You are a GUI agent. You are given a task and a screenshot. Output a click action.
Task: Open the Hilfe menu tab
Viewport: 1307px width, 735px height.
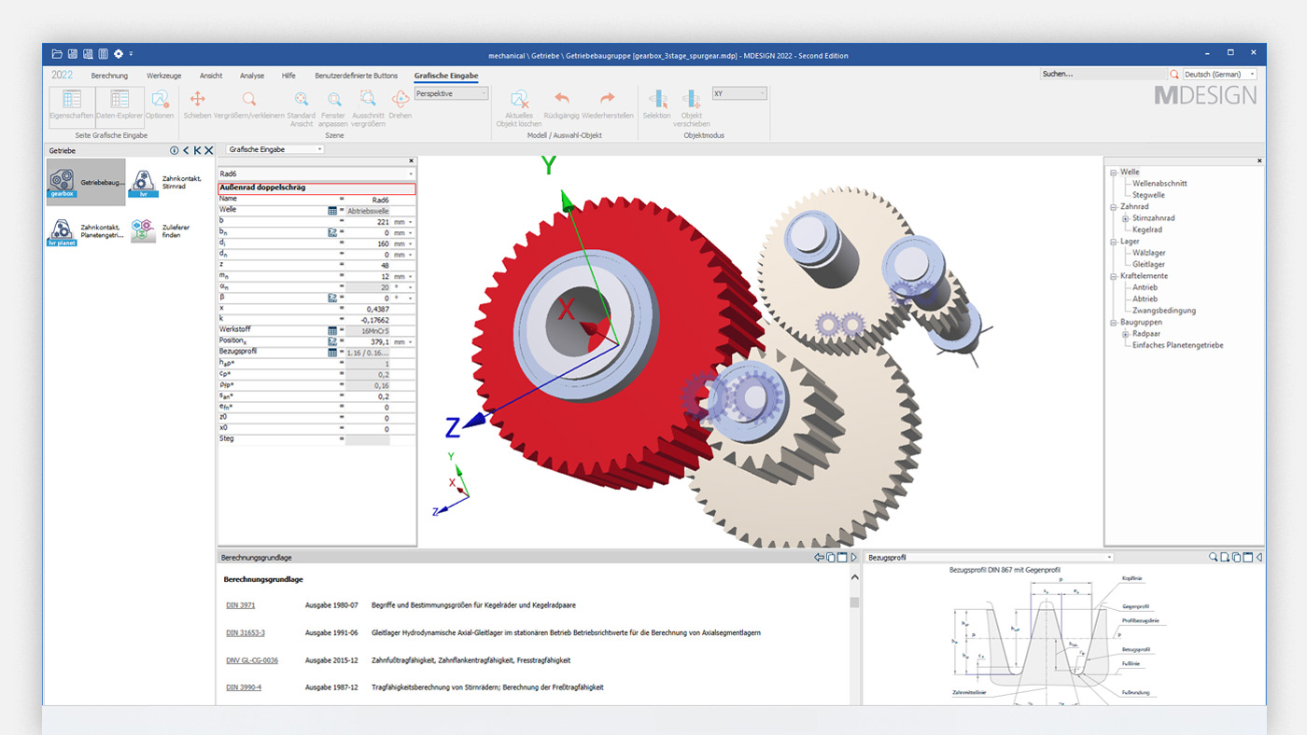289,76
